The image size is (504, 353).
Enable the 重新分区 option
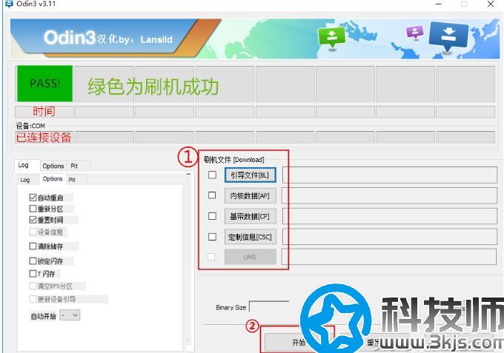33,209
